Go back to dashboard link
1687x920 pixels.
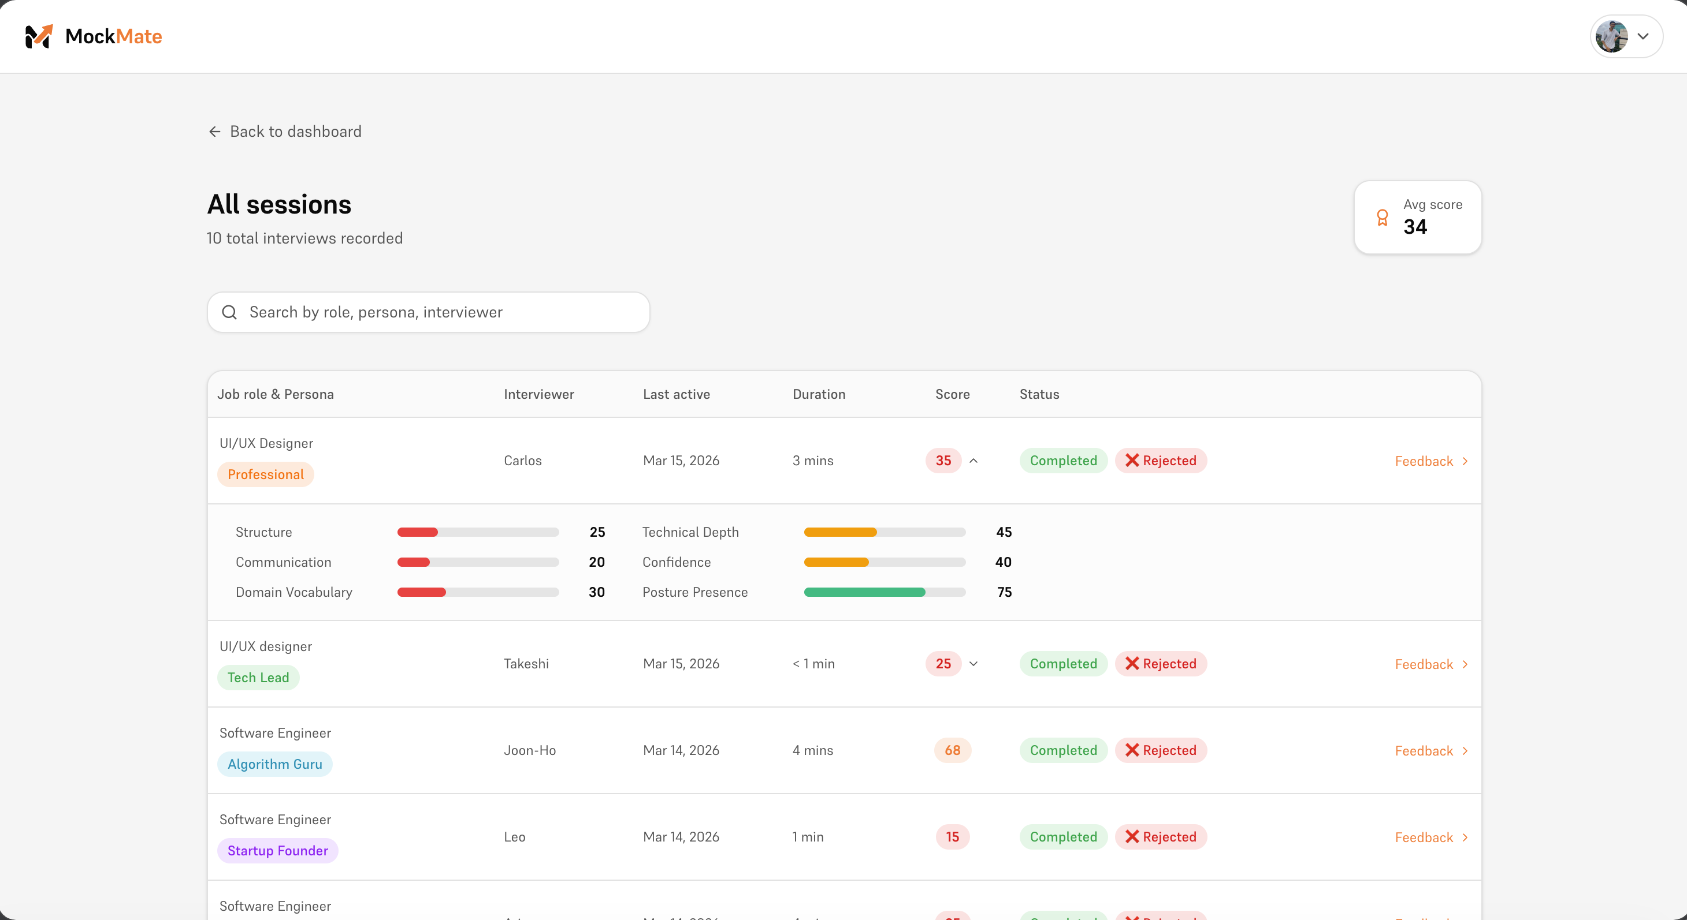coord(295,132)
